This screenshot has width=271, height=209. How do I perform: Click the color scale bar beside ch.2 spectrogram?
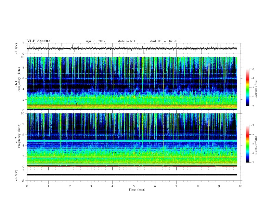(x=247, y=144)
